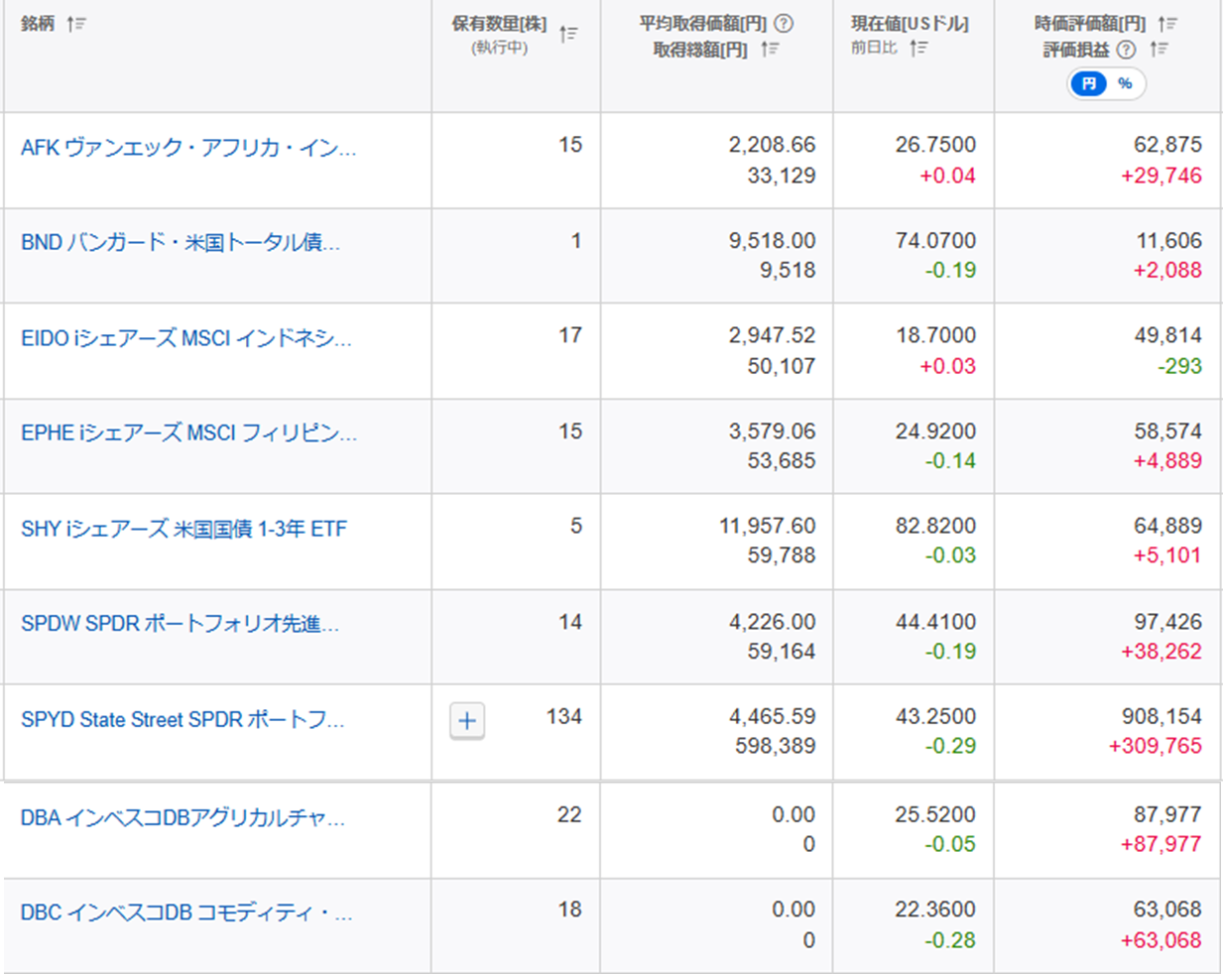Sort by 時価評価額[円] using its icon
This screenshot has width=1223, height=974.
pos(1167,24)
